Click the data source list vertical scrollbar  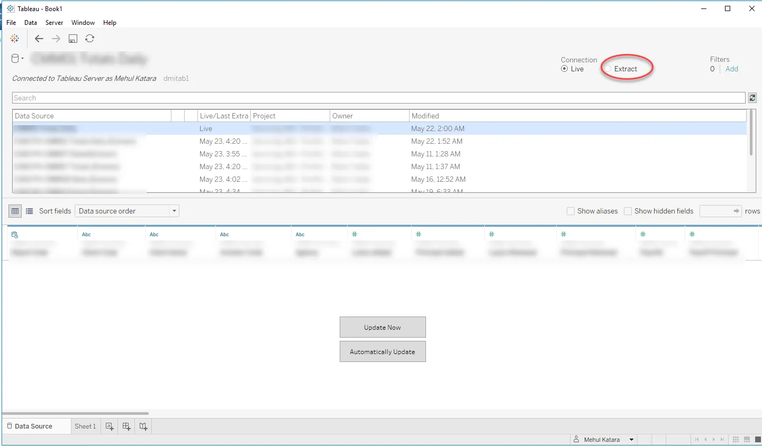pyautogui.click(x=751, y=133)
